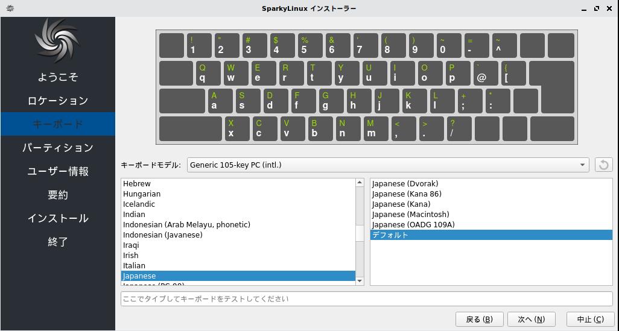Select Japanese (Macintosh) variant

pos(491,214)
